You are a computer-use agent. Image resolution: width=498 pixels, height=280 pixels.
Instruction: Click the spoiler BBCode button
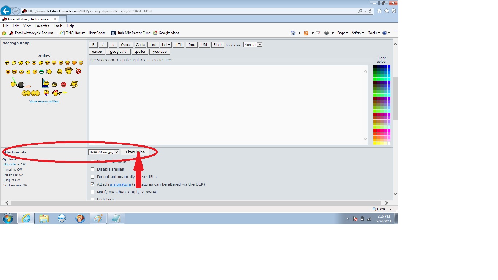click(x=140, y=52)
